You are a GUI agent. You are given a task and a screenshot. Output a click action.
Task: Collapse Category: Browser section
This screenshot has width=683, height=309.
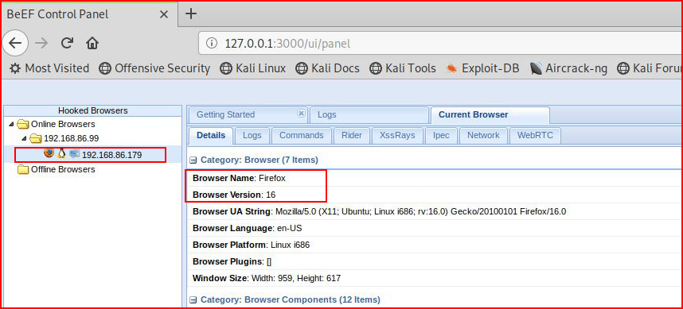[x=193, y=160]
